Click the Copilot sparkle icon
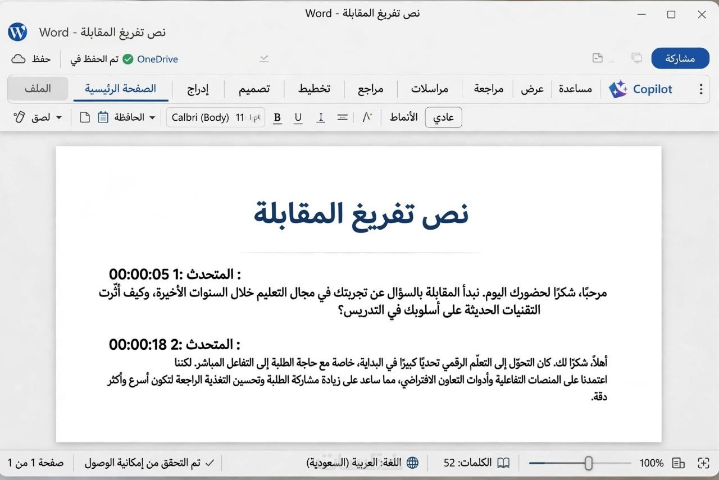Screen dimensions: 719x480 pyautogui.click(x=618, y=89)
